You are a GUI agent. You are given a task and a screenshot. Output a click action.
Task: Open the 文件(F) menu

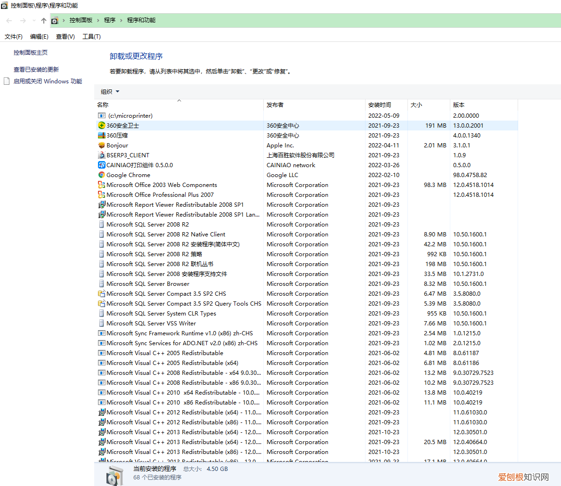[x=13, y=37]
